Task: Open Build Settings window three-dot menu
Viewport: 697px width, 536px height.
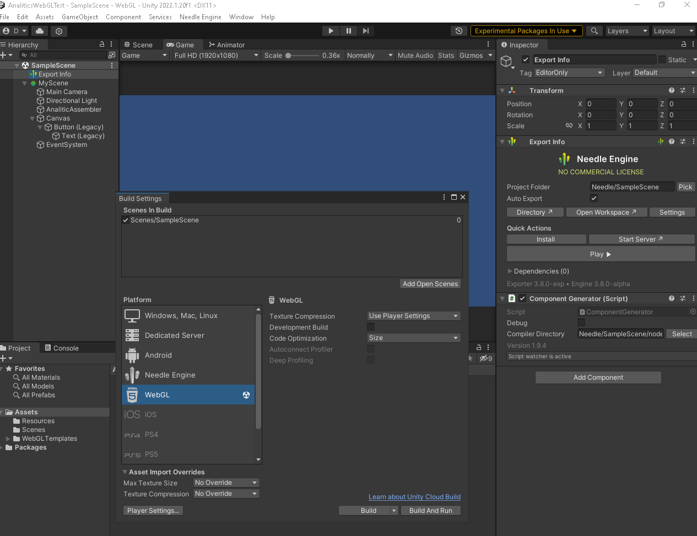Action: click(x=444, y=197)
